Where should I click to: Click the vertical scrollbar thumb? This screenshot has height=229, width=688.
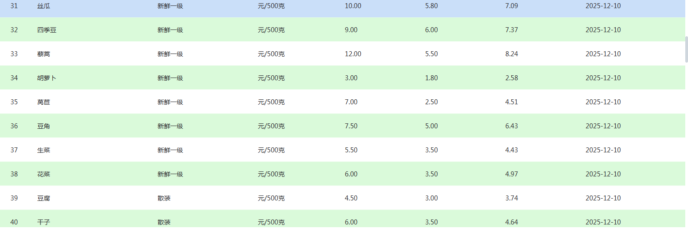click(x=686, y=50)
